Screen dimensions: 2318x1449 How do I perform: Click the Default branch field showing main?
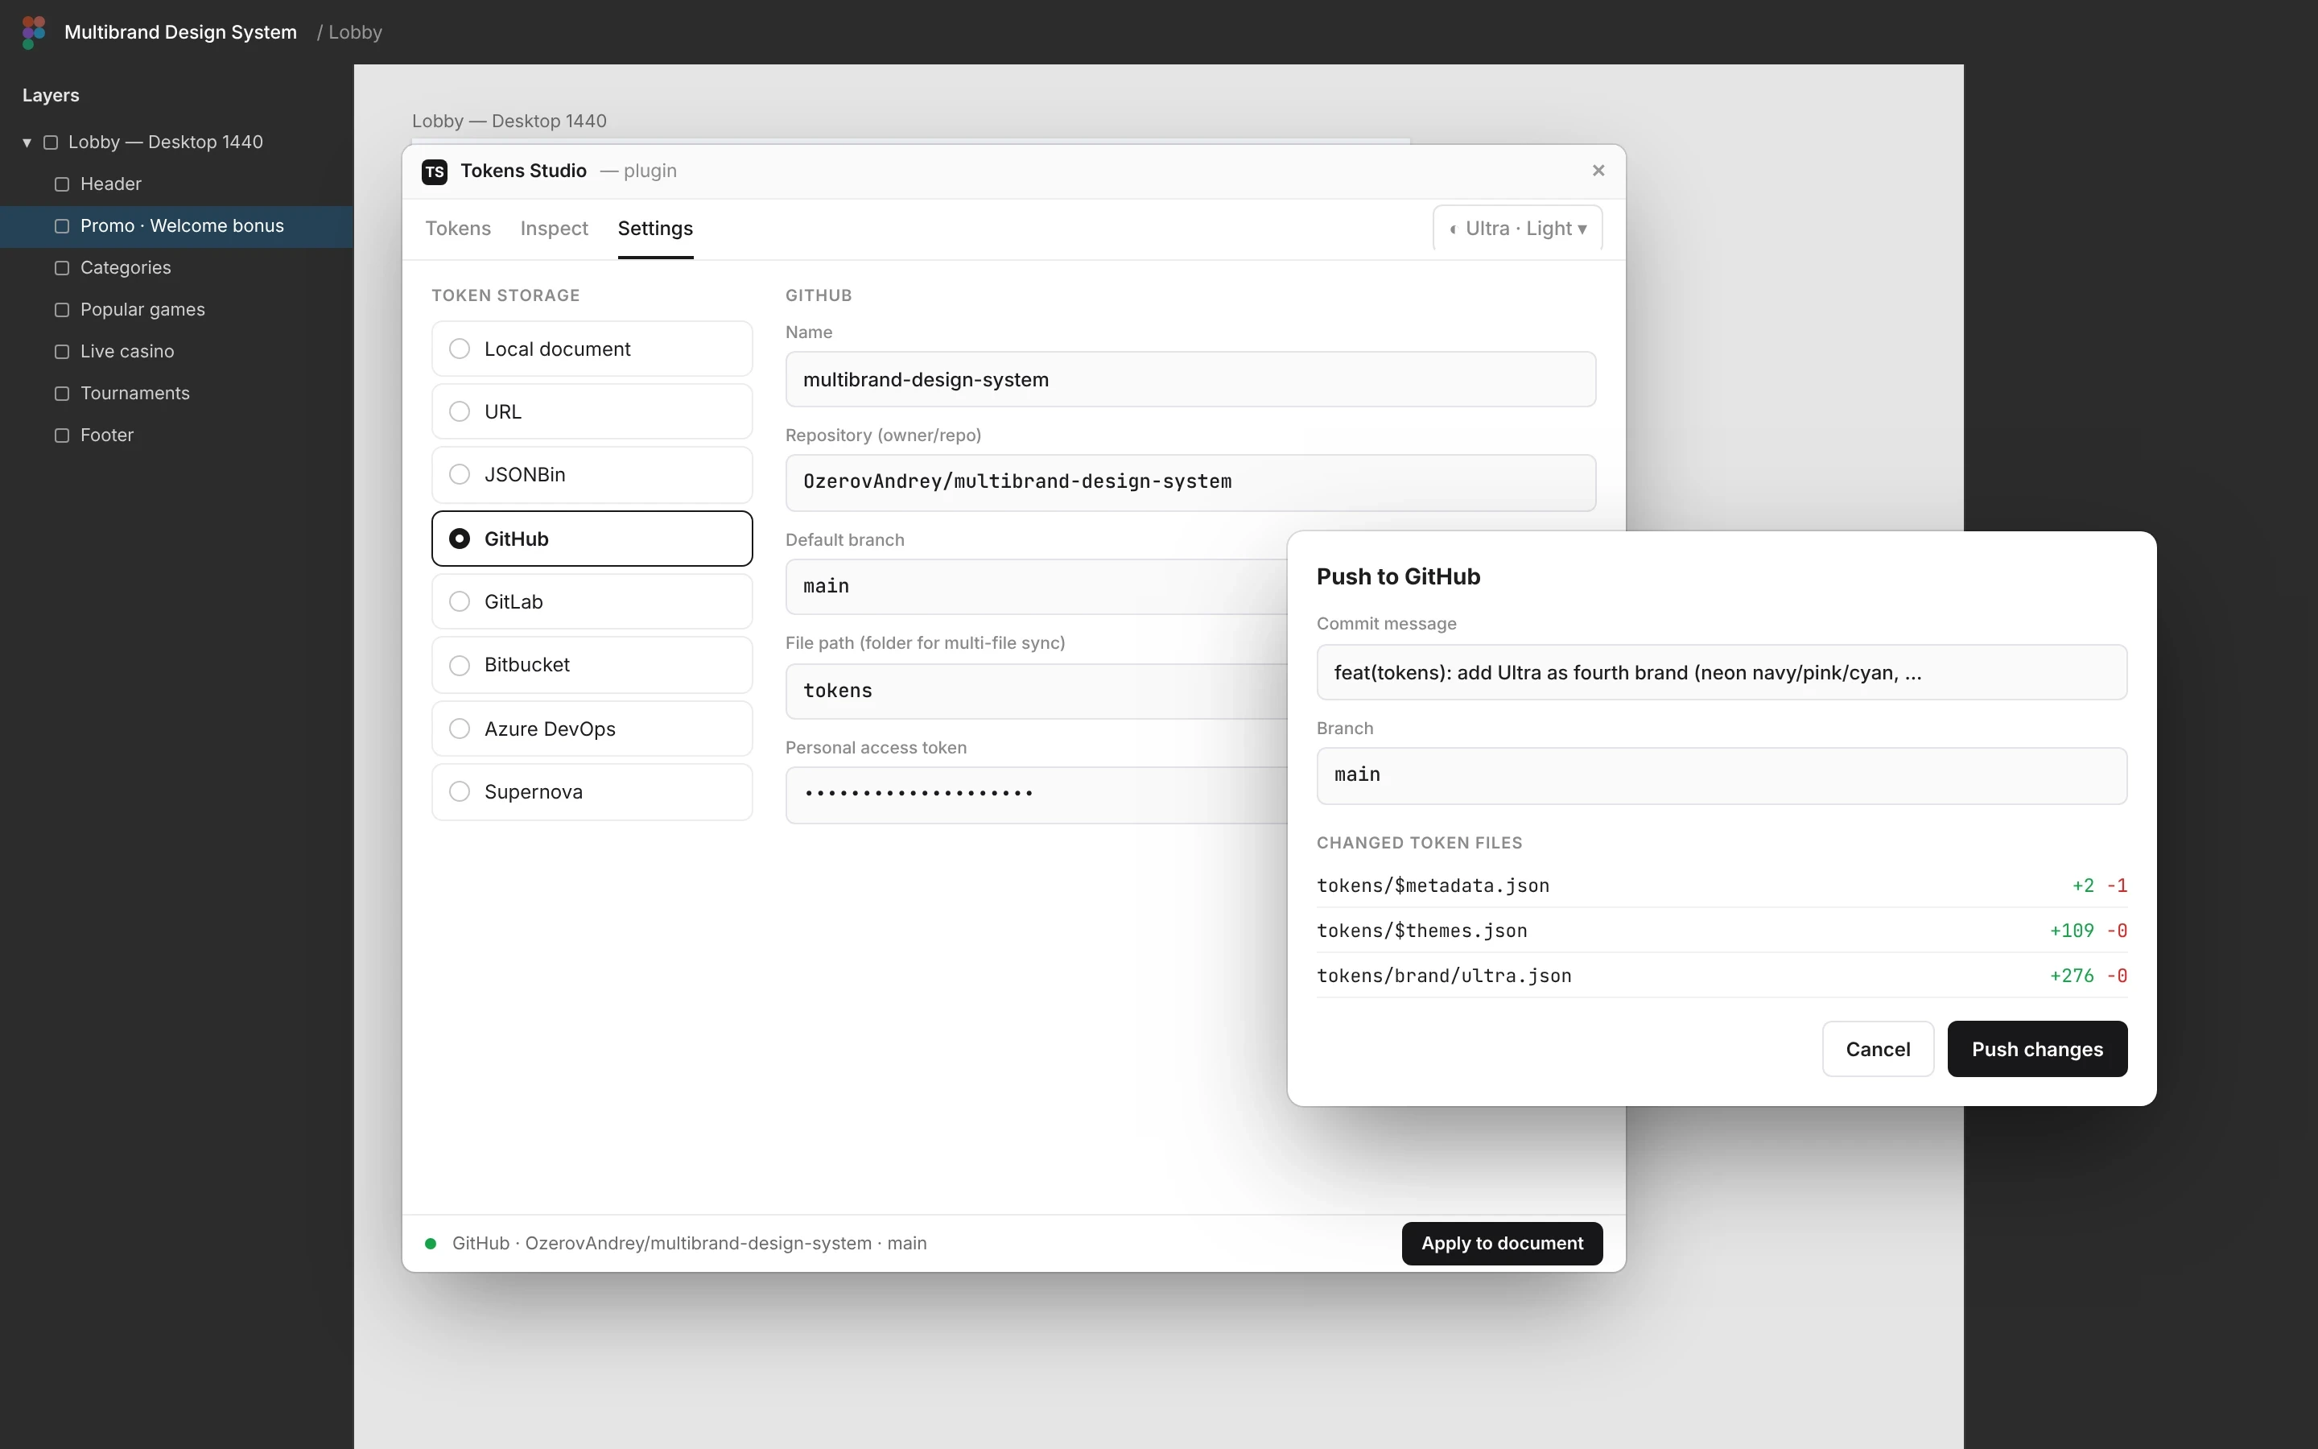1037,587
